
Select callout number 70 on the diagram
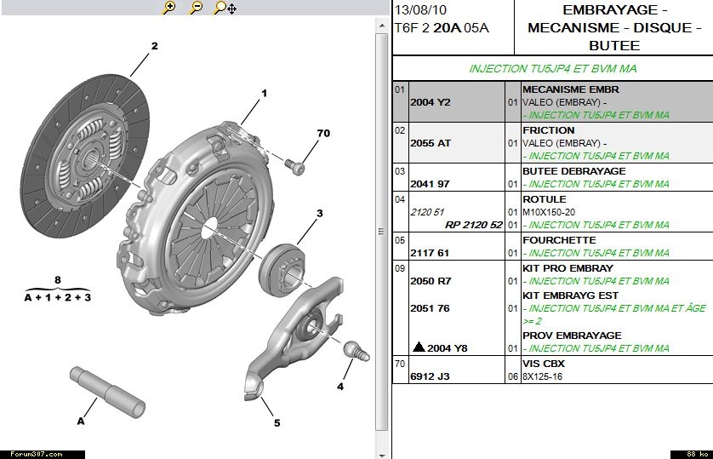[322, 134]
